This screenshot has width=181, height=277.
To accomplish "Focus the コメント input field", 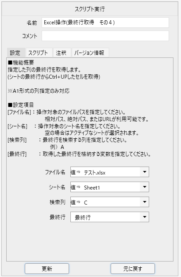I will pyautogui.click(x=105, y=36).
